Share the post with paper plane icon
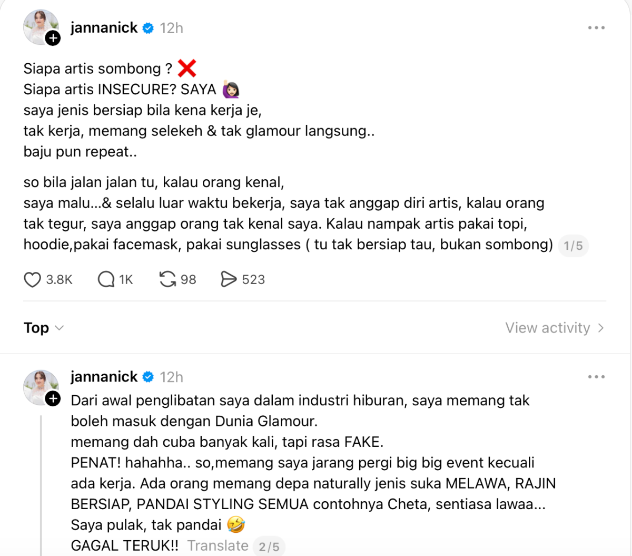 pyautogui.click(x=229, y=279)
